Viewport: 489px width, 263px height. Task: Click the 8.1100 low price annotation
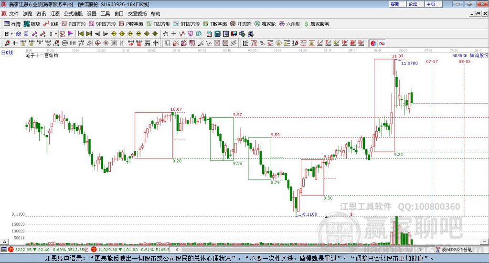[x=310, y=214]
